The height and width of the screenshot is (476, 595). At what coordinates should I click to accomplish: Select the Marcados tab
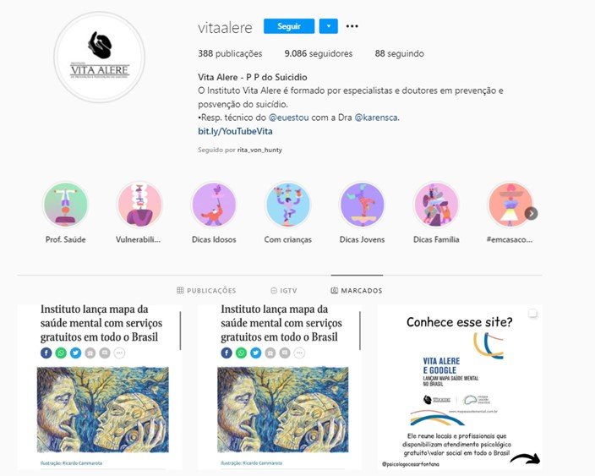point(357,290)
